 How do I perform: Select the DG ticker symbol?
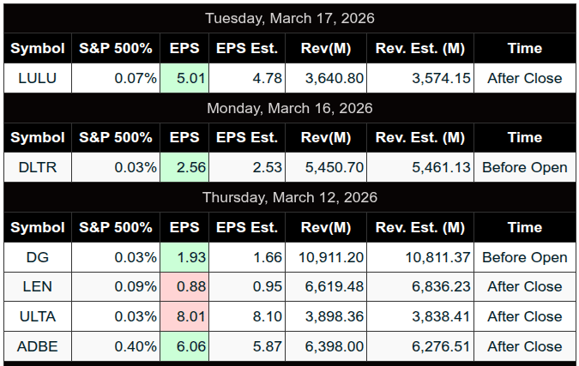38,257
